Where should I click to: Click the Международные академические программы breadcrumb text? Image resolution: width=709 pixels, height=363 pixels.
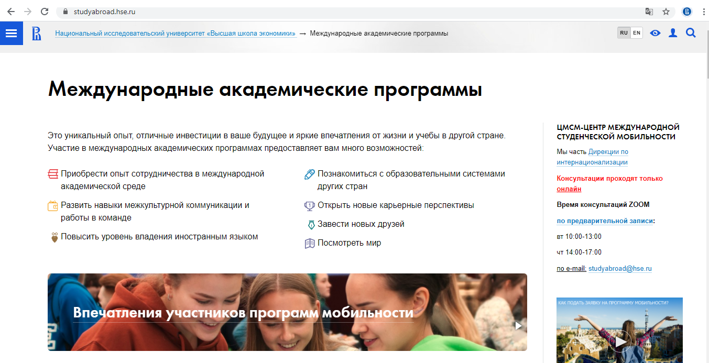pyautogui.click(x=379, y=34)
